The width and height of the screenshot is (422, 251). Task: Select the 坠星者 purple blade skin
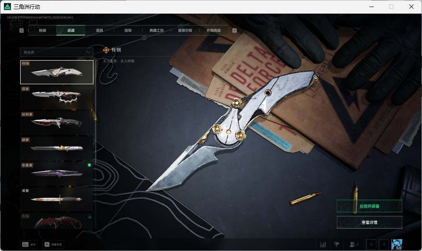point(57,174)
